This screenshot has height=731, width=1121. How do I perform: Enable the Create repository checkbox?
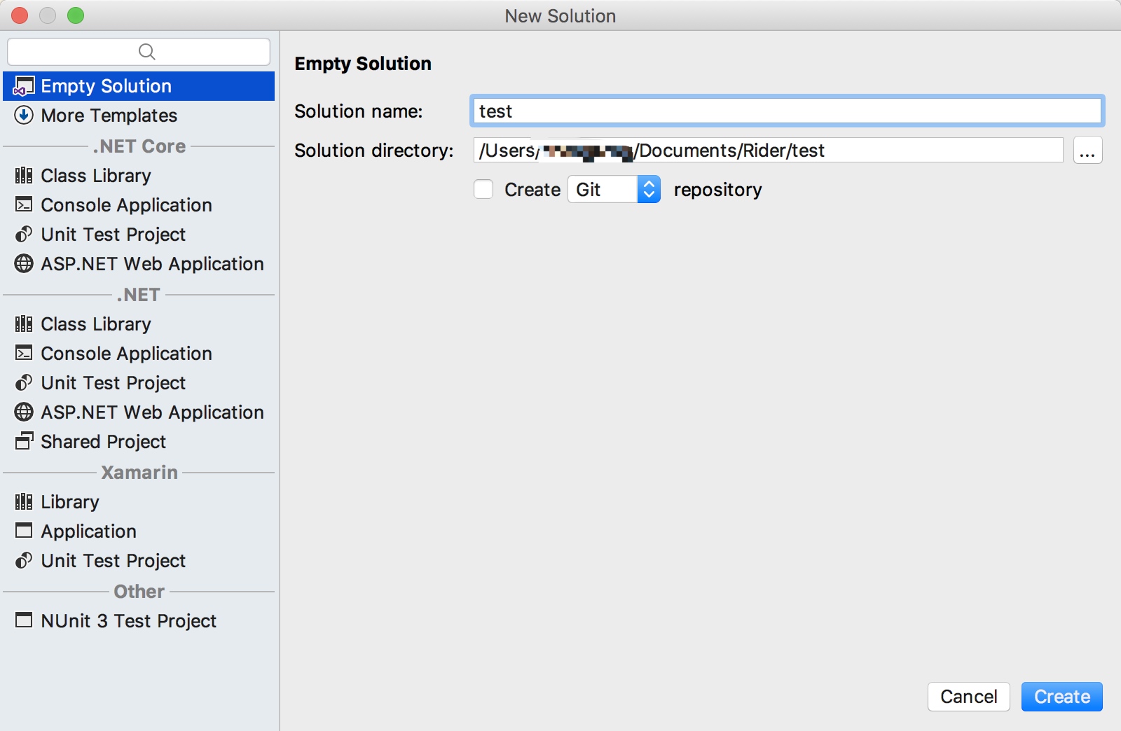[483, 190]
